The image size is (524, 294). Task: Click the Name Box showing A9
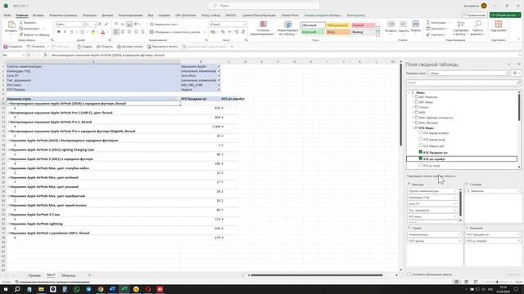[x=13, y=55]
